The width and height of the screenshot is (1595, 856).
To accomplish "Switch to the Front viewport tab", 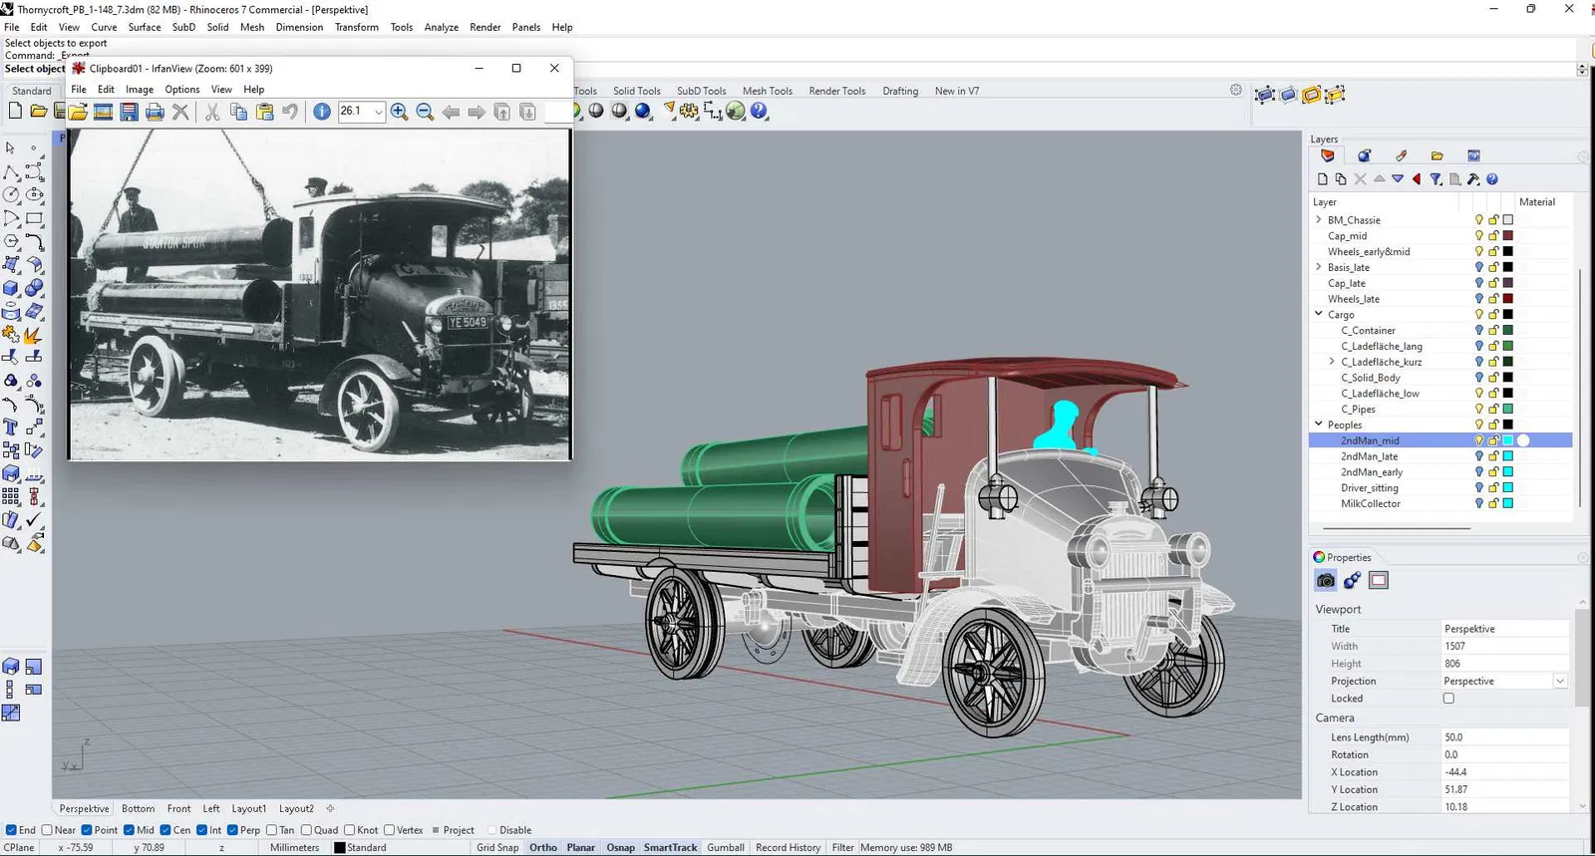I will tap(178, 809).
